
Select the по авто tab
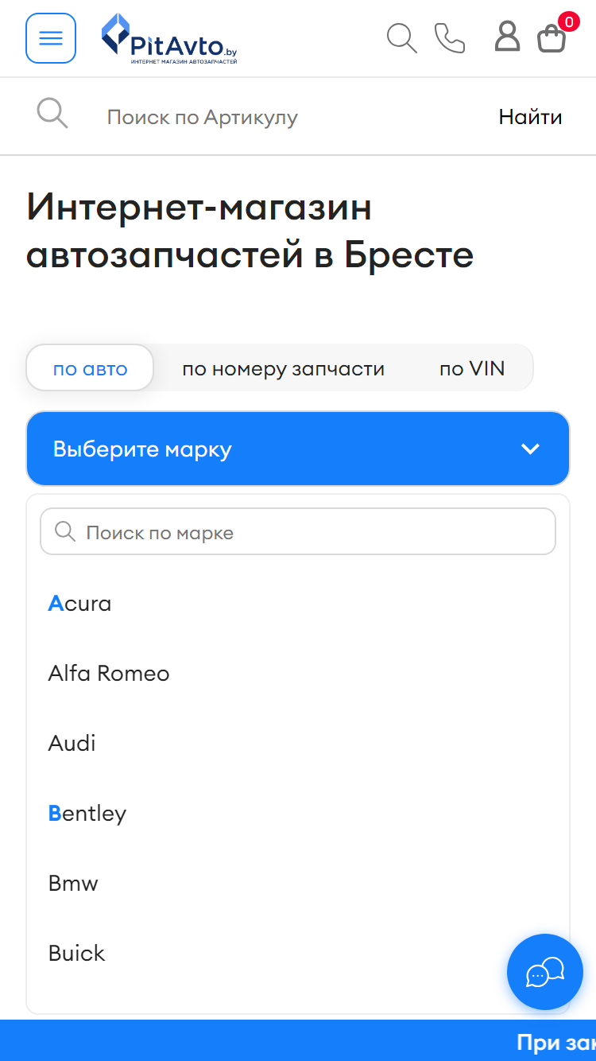click(x=90, y=368)
